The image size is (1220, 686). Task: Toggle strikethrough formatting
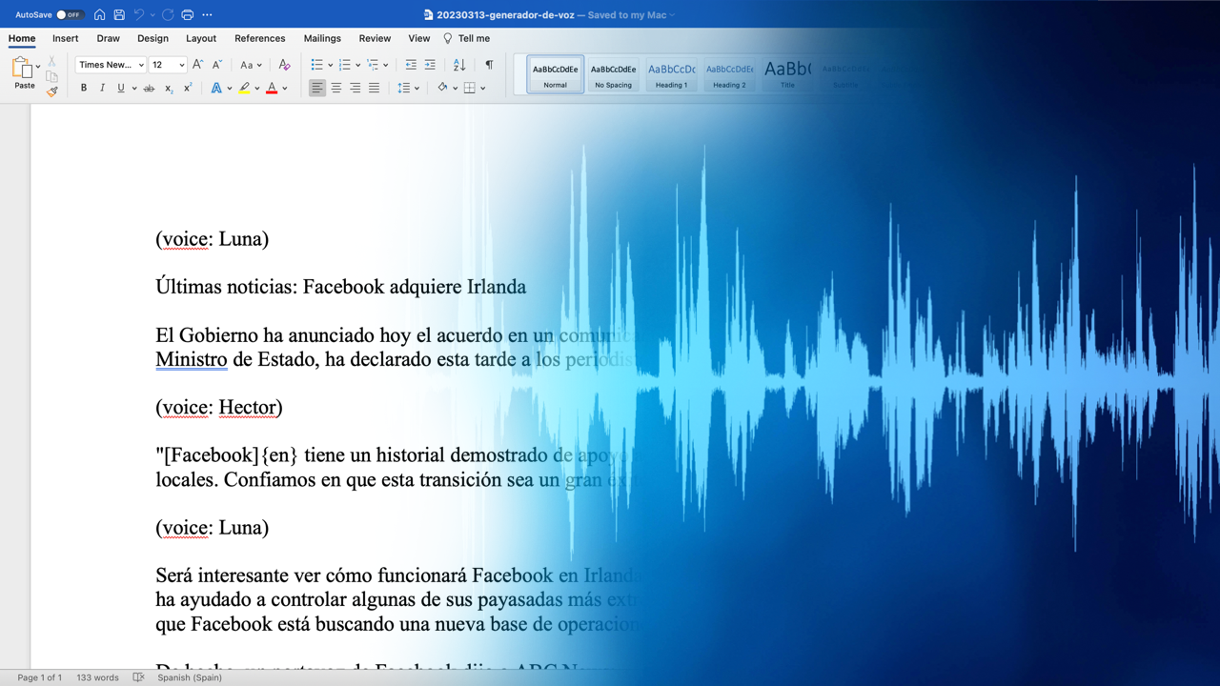[149, 89]
